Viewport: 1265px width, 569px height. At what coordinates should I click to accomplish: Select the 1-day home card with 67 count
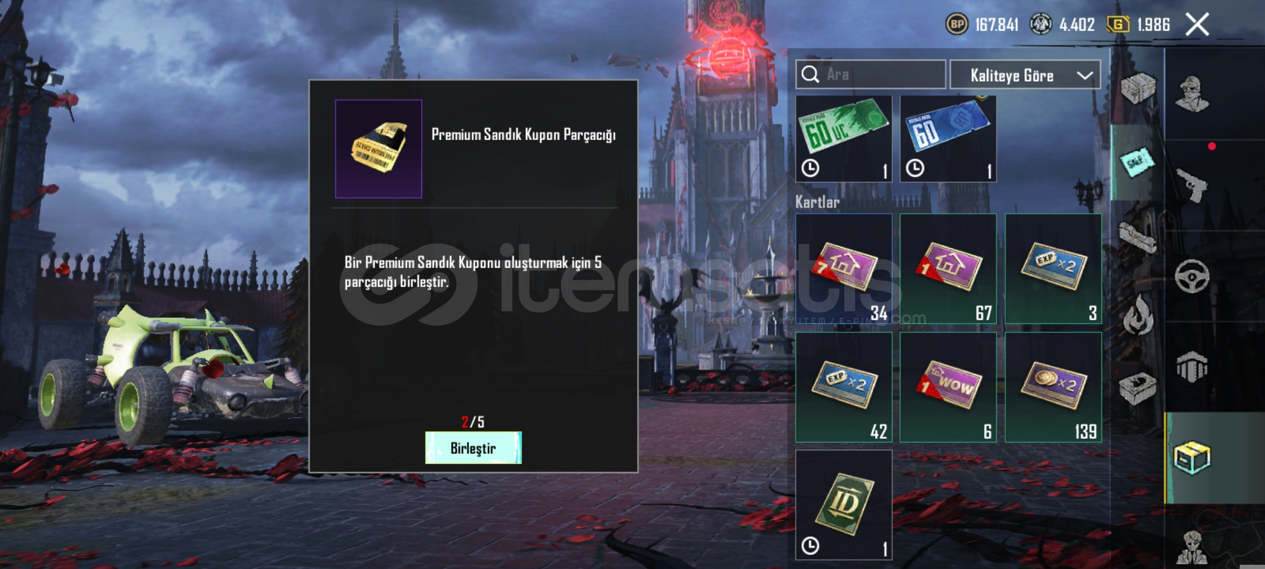948,269
